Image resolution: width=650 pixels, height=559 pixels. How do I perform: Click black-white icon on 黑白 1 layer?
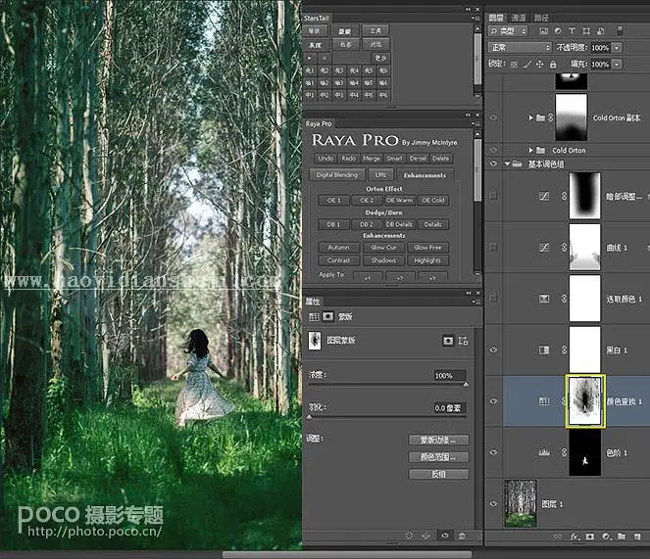pos(544,350)
